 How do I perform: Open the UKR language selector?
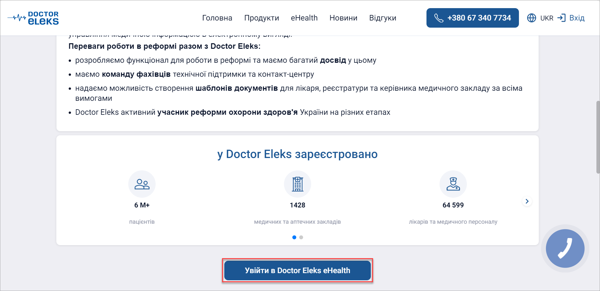coord(547,18)
